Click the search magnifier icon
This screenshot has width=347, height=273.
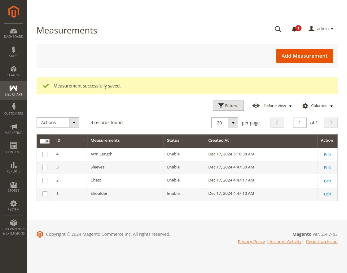click(278, 29)
